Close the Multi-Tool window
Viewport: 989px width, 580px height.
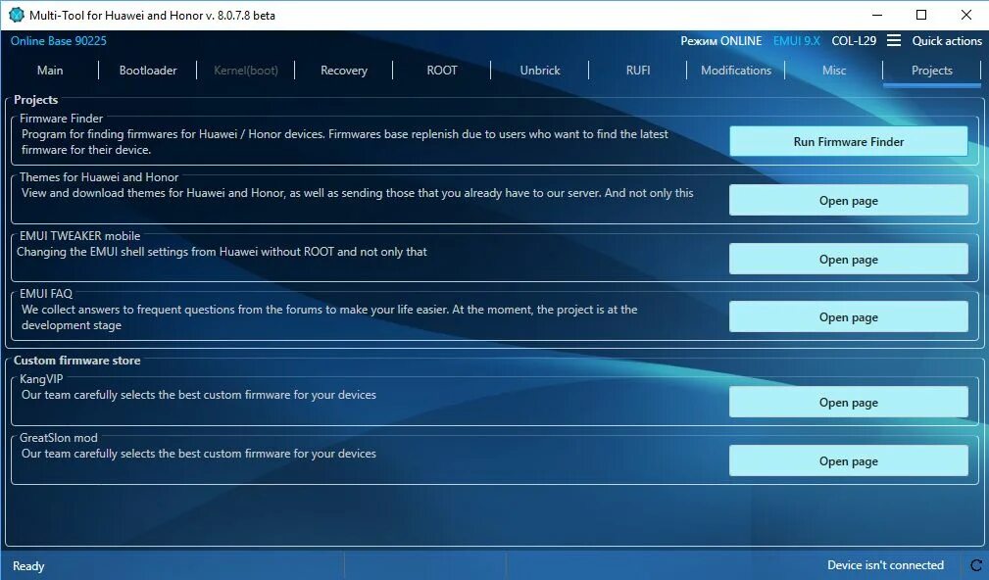click(x=966, y=15)
